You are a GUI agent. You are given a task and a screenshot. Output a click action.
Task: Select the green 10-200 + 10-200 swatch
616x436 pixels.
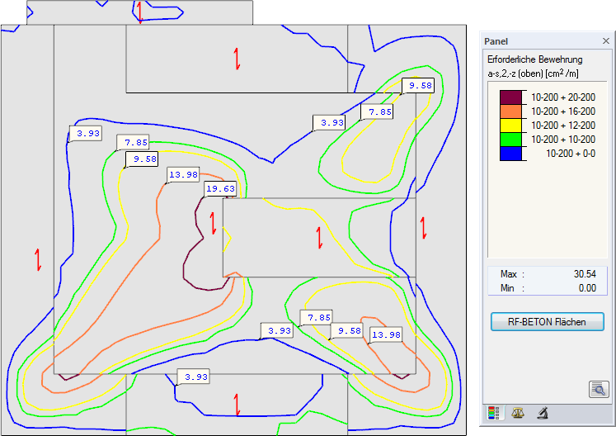(510, 140)
